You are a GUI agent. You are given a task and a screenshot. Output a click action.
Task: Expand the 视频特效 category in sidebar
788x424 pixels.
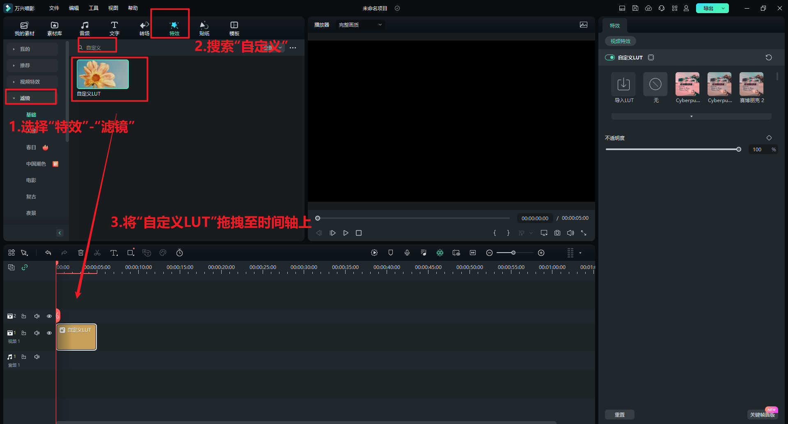click(x=30, y=82)
